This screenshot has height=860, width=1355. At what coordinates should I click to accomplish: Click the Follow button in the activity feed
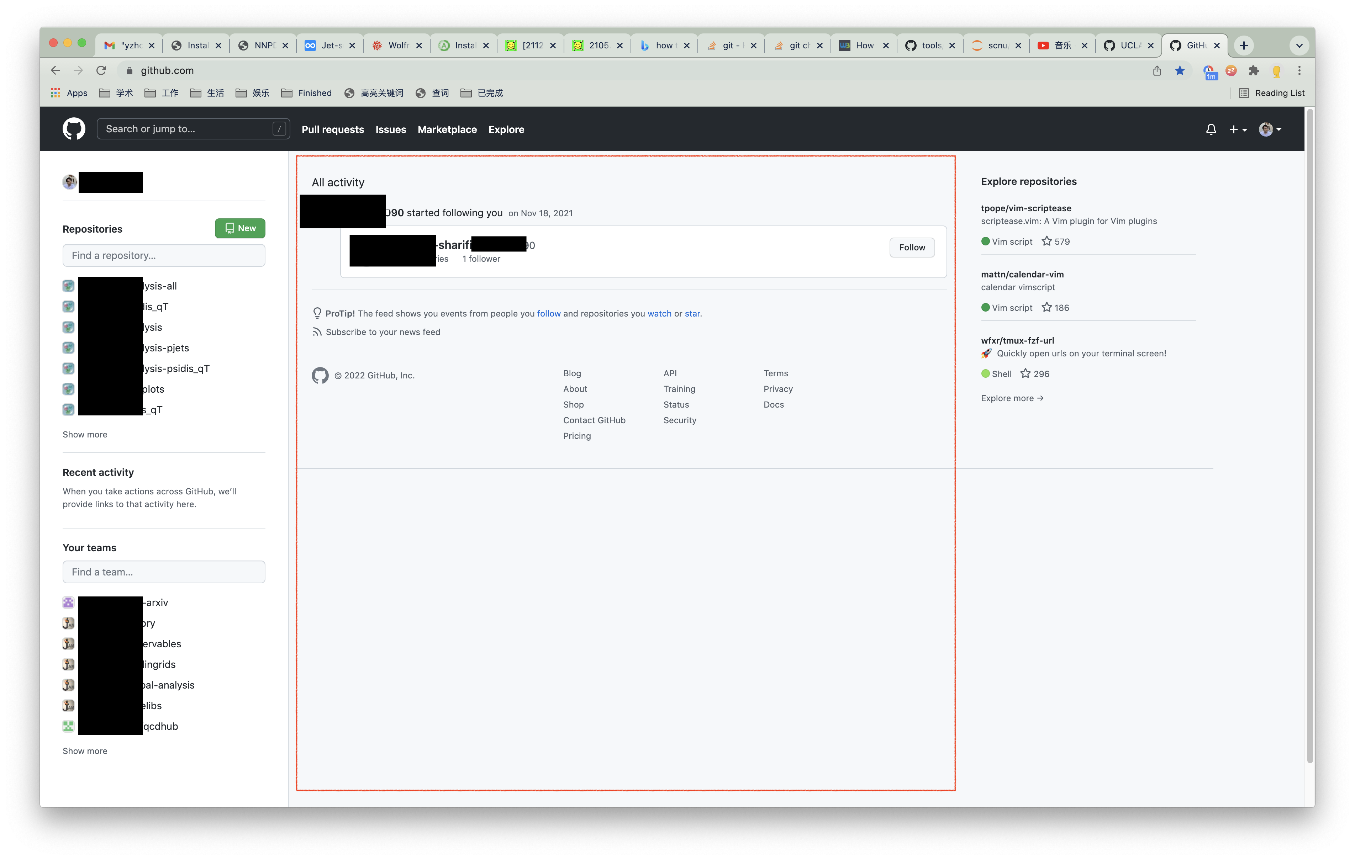pos(912,247)
